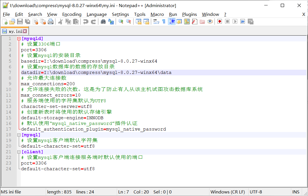Open the Encoding menu
Screen dimensions: 308x196
(72, 14)
